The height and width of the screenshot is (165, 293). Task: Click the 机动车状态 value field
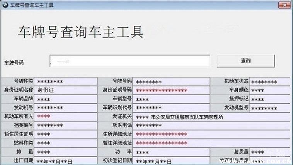coord(269,81)
